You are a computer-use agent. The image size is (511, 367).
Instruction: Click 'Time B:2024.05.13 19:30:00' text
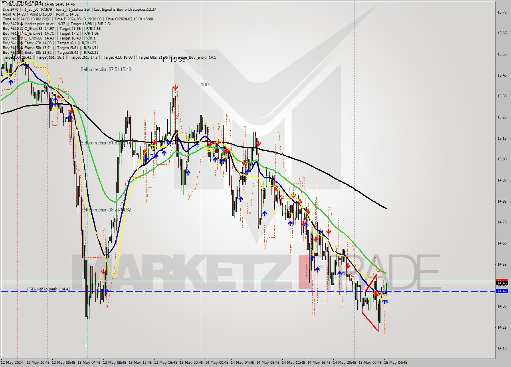point(78,19)
